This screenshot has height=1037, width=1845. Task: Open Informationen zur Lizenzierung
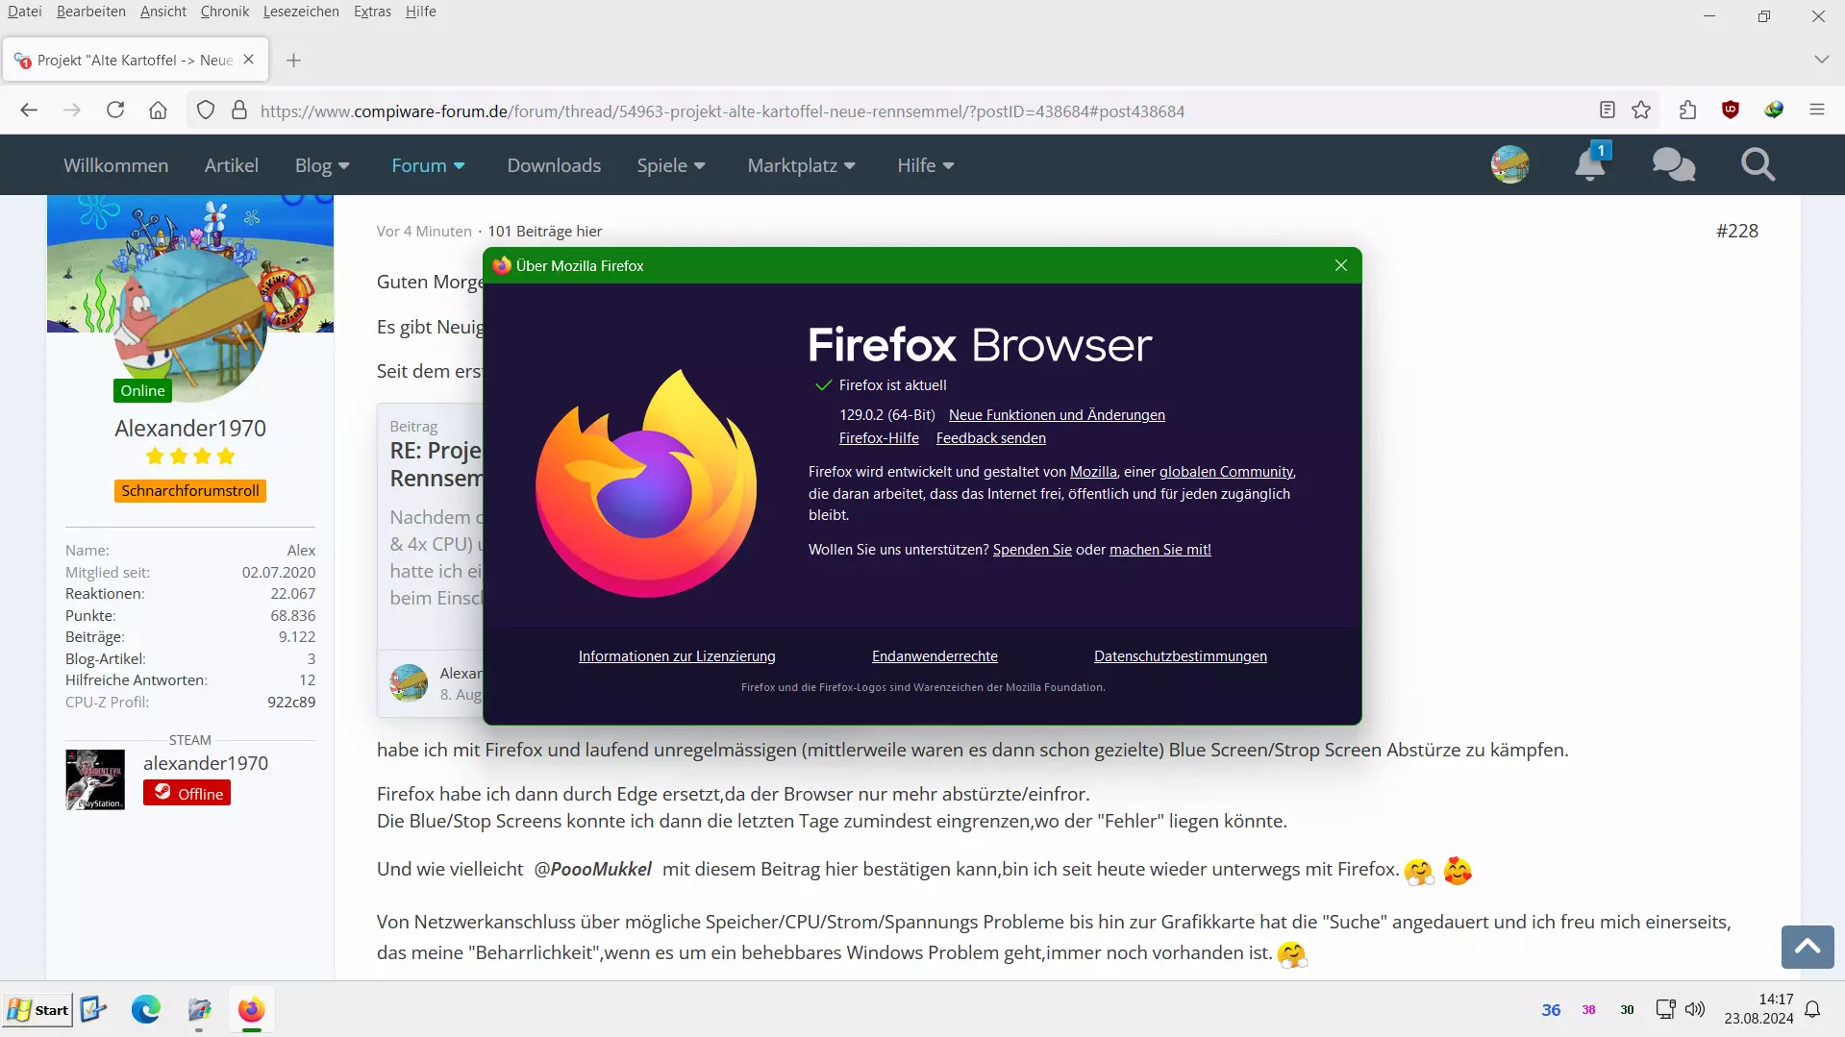(677, 656)
